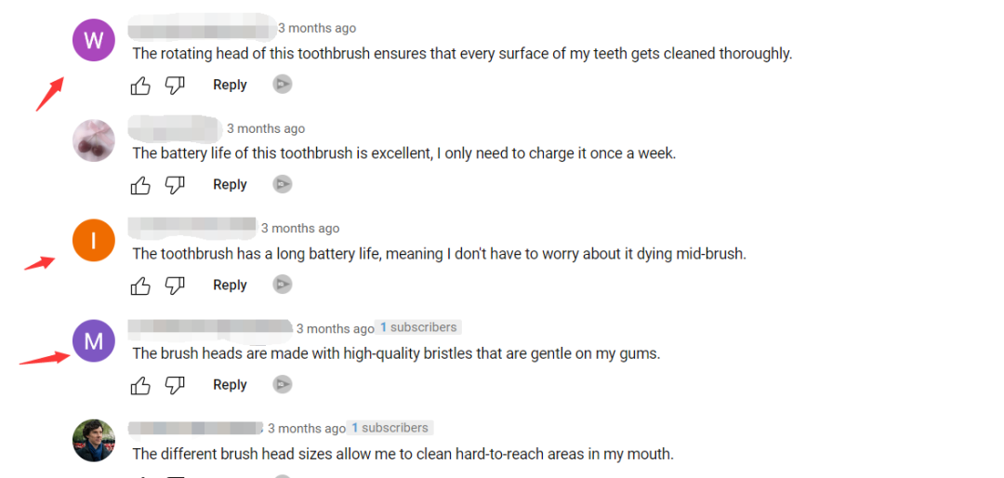The image size is (1004, 478).
Task: Open the purple W avatar profile
Action: [94, 40]
